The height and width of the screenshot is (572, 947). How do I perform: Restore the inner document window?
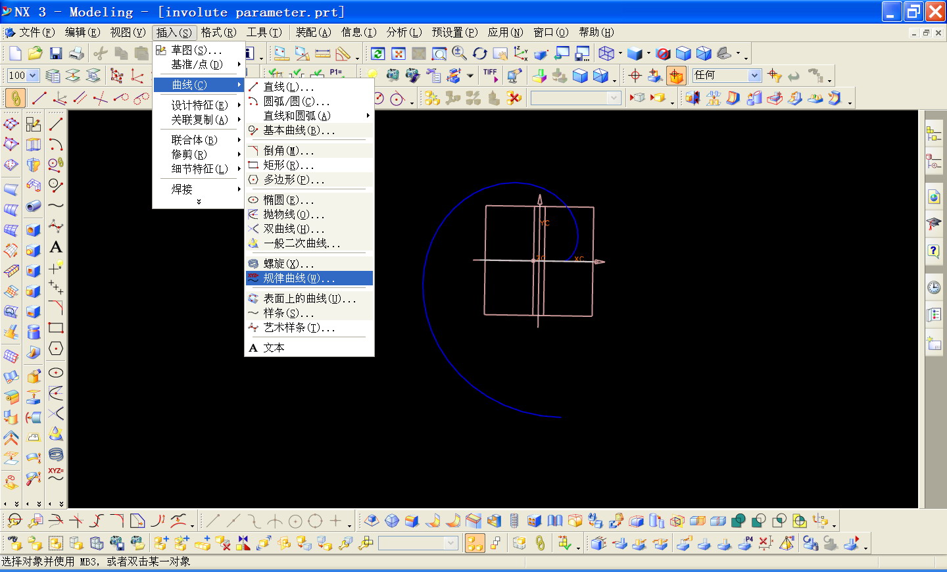(926, 33)
